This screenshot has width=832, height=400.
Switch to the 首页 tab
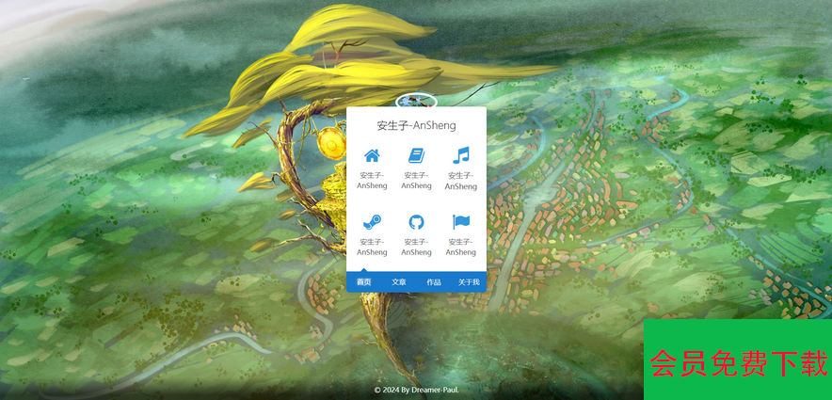[x=363, y=282]
